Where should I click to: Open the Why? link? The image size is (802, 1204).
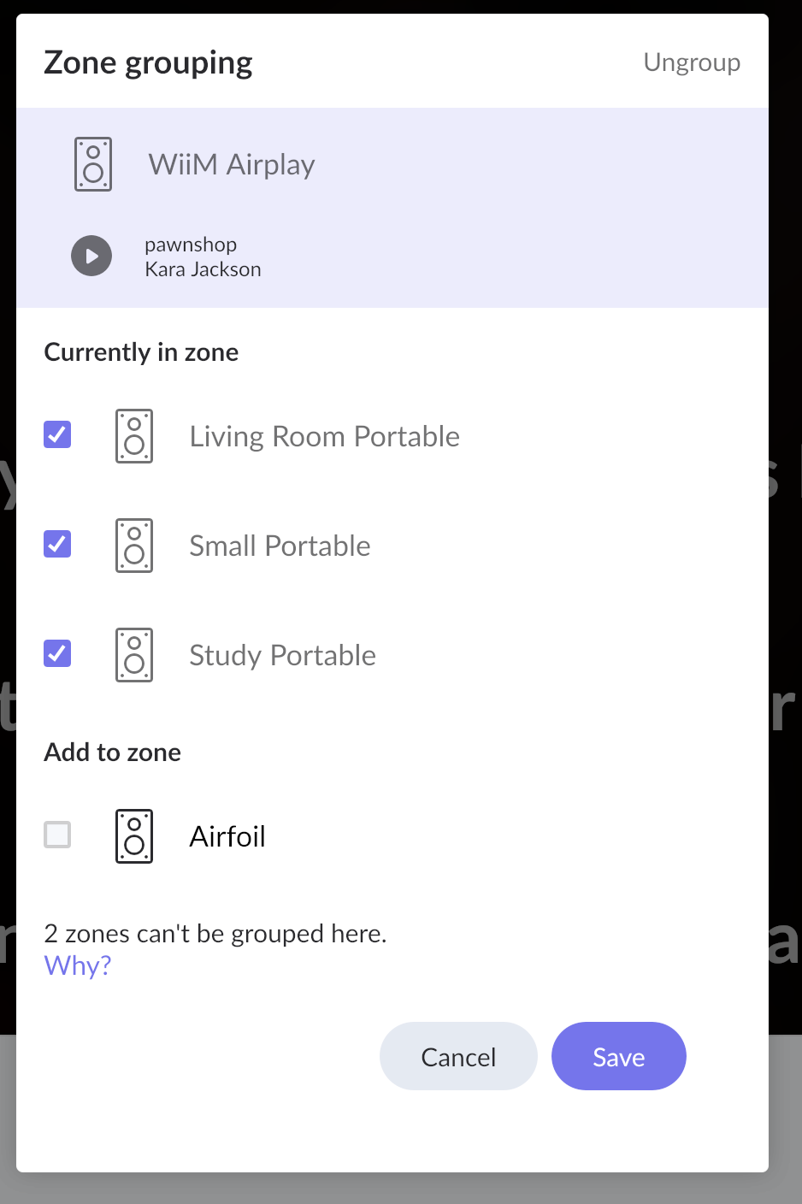coord(78,965)
